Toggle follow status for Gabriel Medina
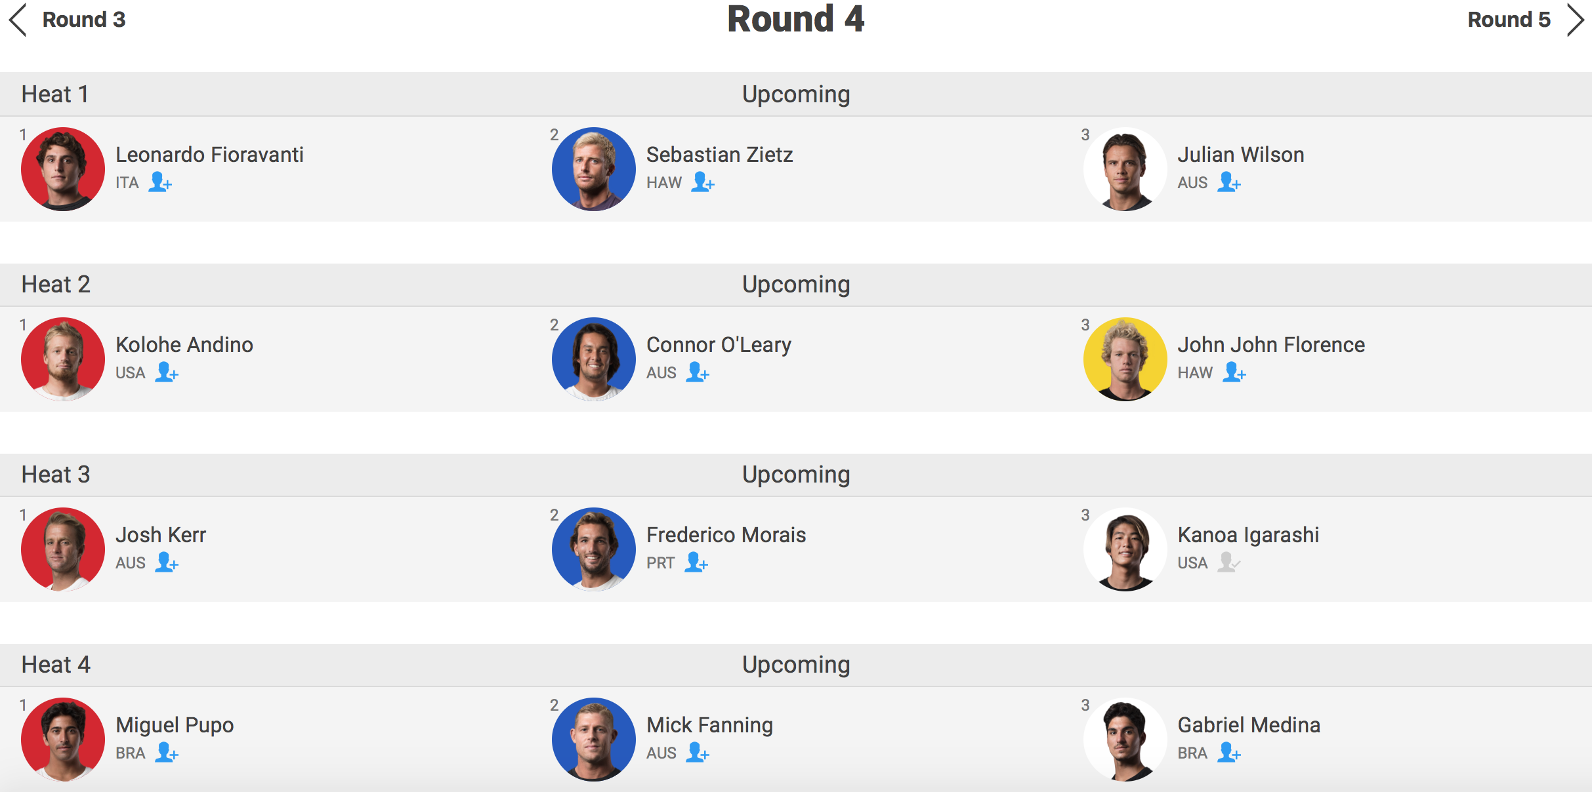The width and height of the screenshot is (1592, 792). point(1229,752)
